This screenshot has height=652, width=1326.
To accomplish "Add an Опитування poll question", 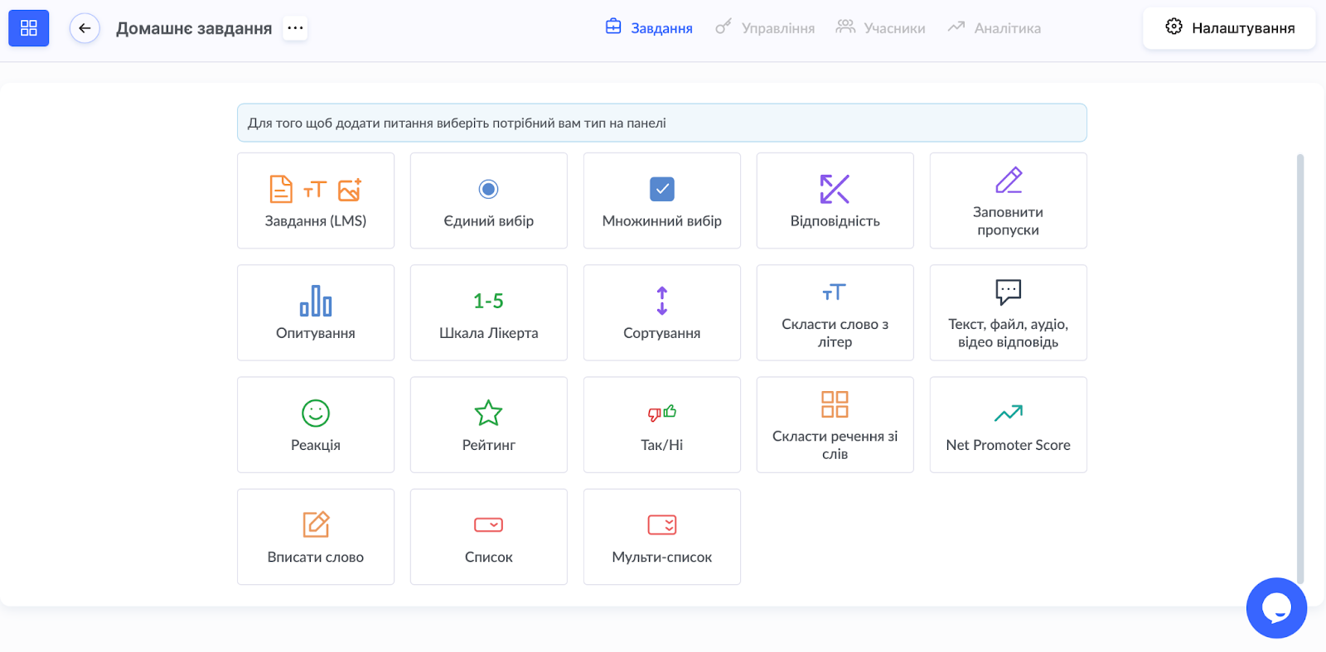I will pyautogui.click(x=316, y=312).
